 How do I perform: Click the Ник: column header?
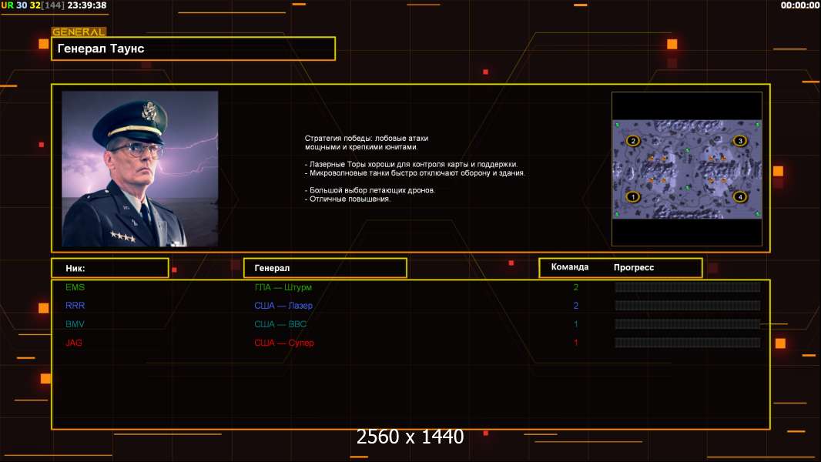pos(110,268)
